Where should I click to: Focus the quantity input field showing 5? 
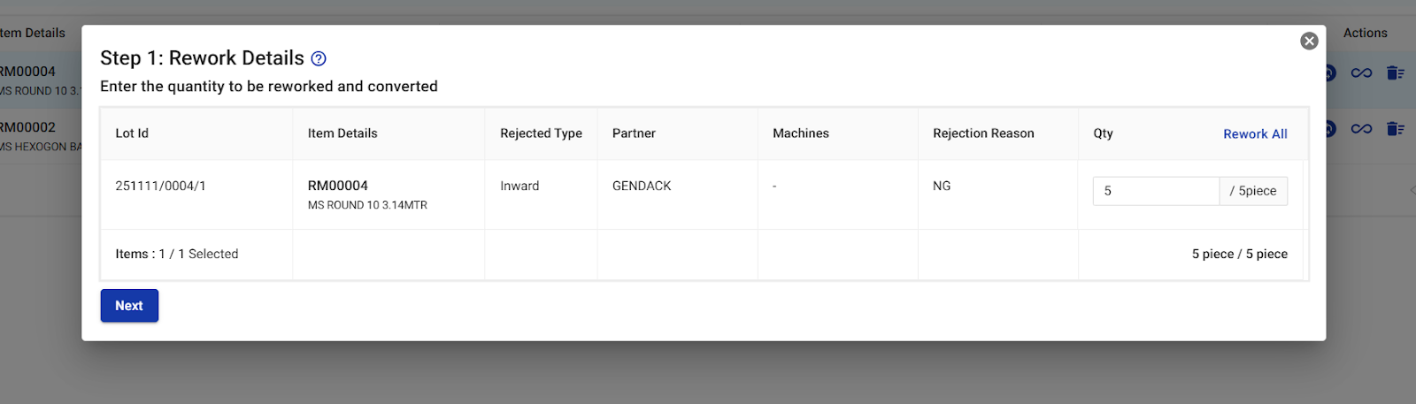pos(1155,191)
